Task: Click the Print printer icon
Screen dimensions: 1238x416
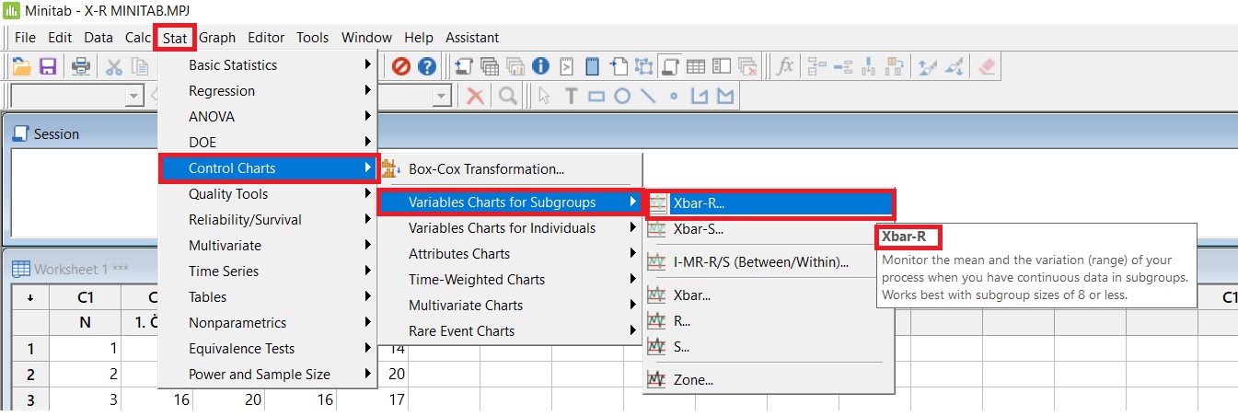Action: pyautogui.click(x=81, y=66)
